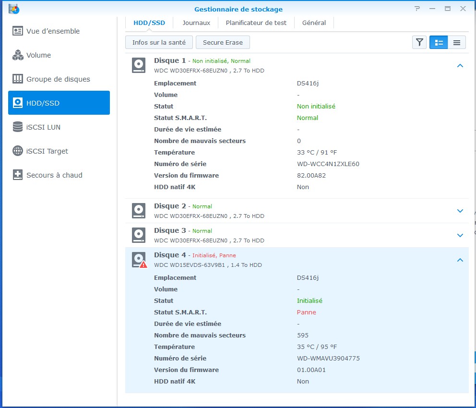Click the filter funnel icon
Image resolution: width=476 pixels, height=408 pixels.
420,42
